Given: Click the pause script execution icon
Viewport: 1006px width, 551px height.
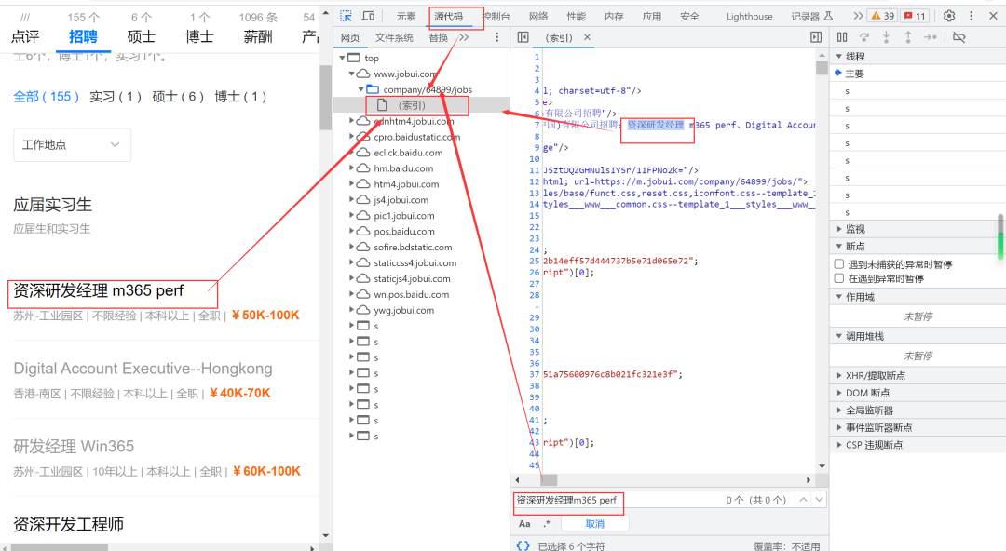Looking at the screenshot, I should (842, 37).
